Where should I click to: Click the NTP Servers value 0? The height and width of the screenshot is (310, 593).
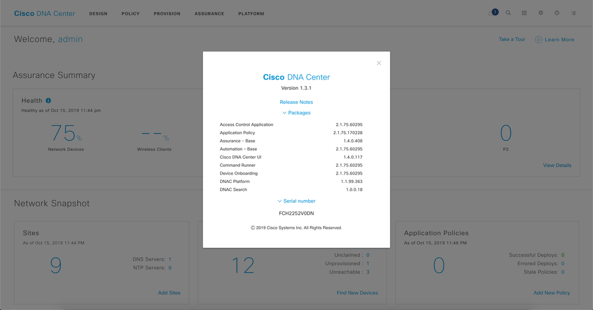pos(170,268)
